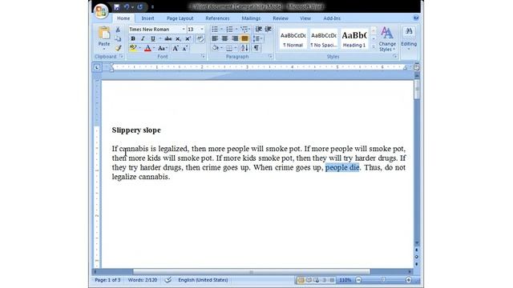Open Word Help question mark

[416, 18]
